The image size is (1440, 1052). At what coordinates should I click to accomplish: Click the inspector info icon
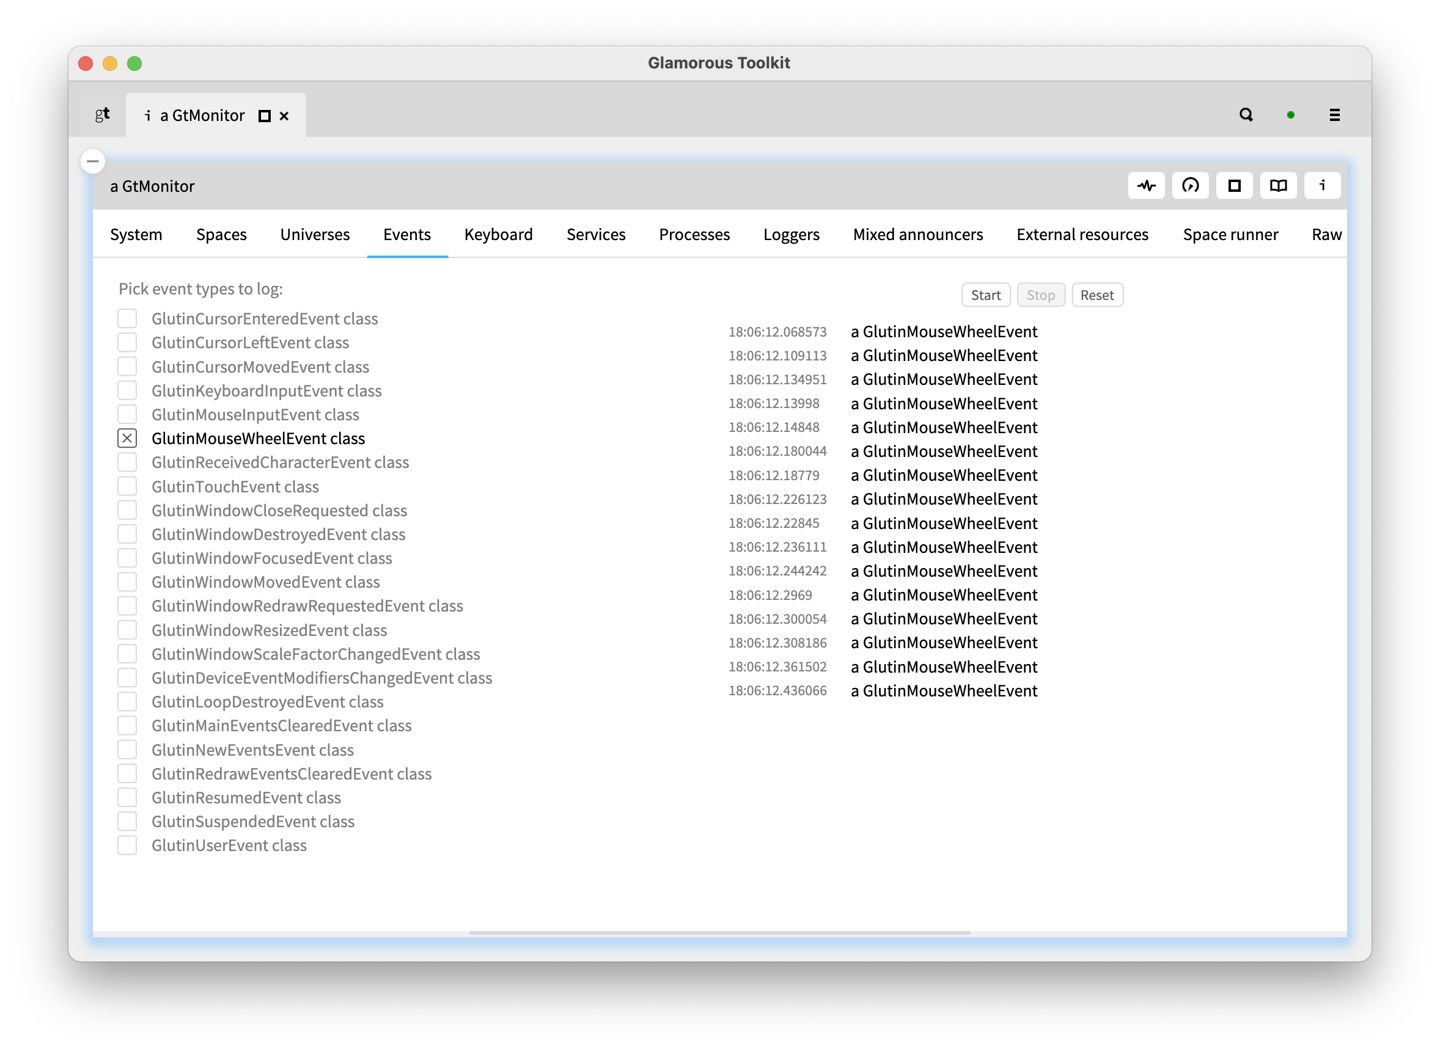point(1323,185)
